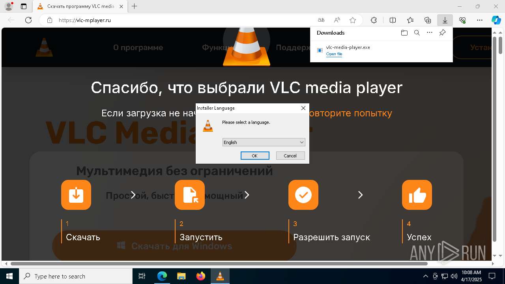Screen dimensions: 505x284
Task: Click the taskbar clock
Action: pos(471,276)
